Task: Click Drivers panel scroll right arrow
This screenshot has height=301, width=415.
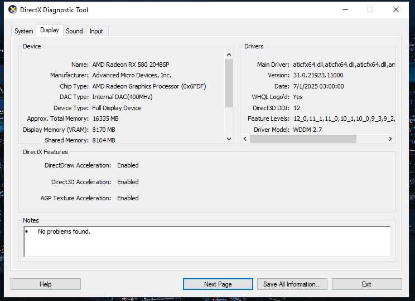Action: pos(390,139)
